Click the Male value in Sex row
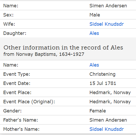 [95, 15]
